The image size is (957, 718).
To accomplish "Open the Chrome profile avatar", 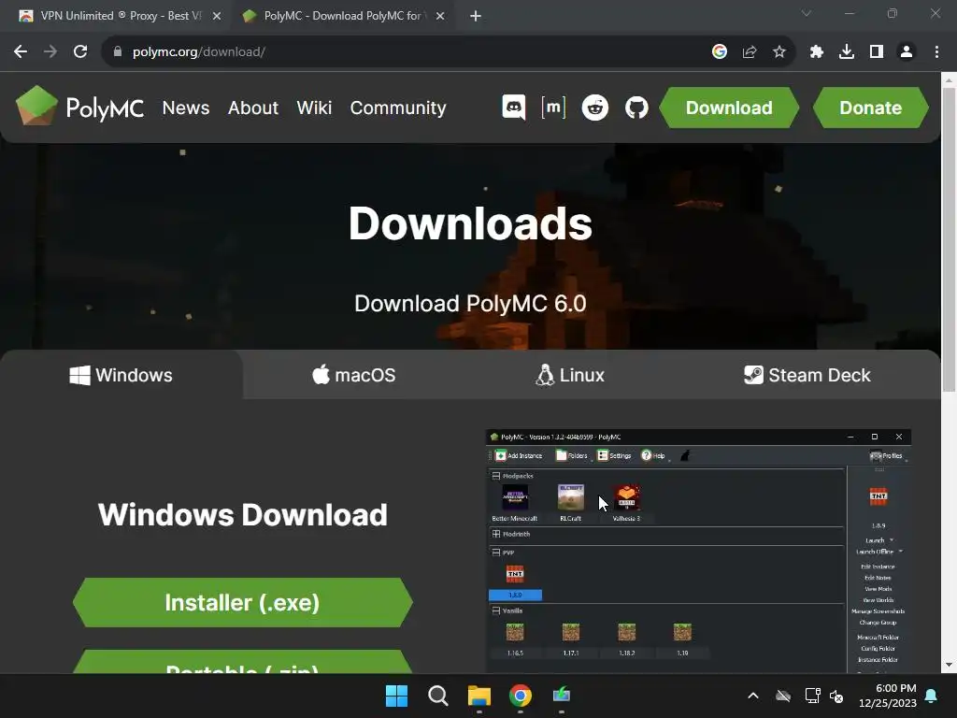I will (907, 52).
